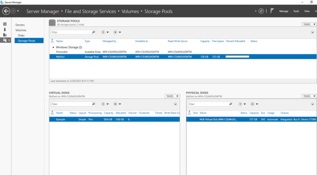Sort storage pools by Type column
The width and height of the screenshot is (317, 175).
tap(87, 41)
